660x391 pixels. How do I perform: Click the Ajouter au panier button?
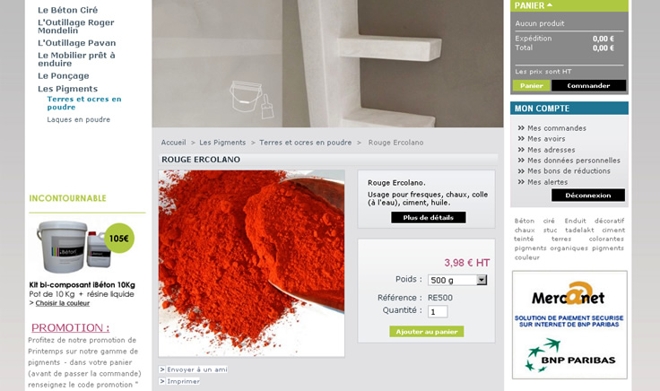click(426, 332)
